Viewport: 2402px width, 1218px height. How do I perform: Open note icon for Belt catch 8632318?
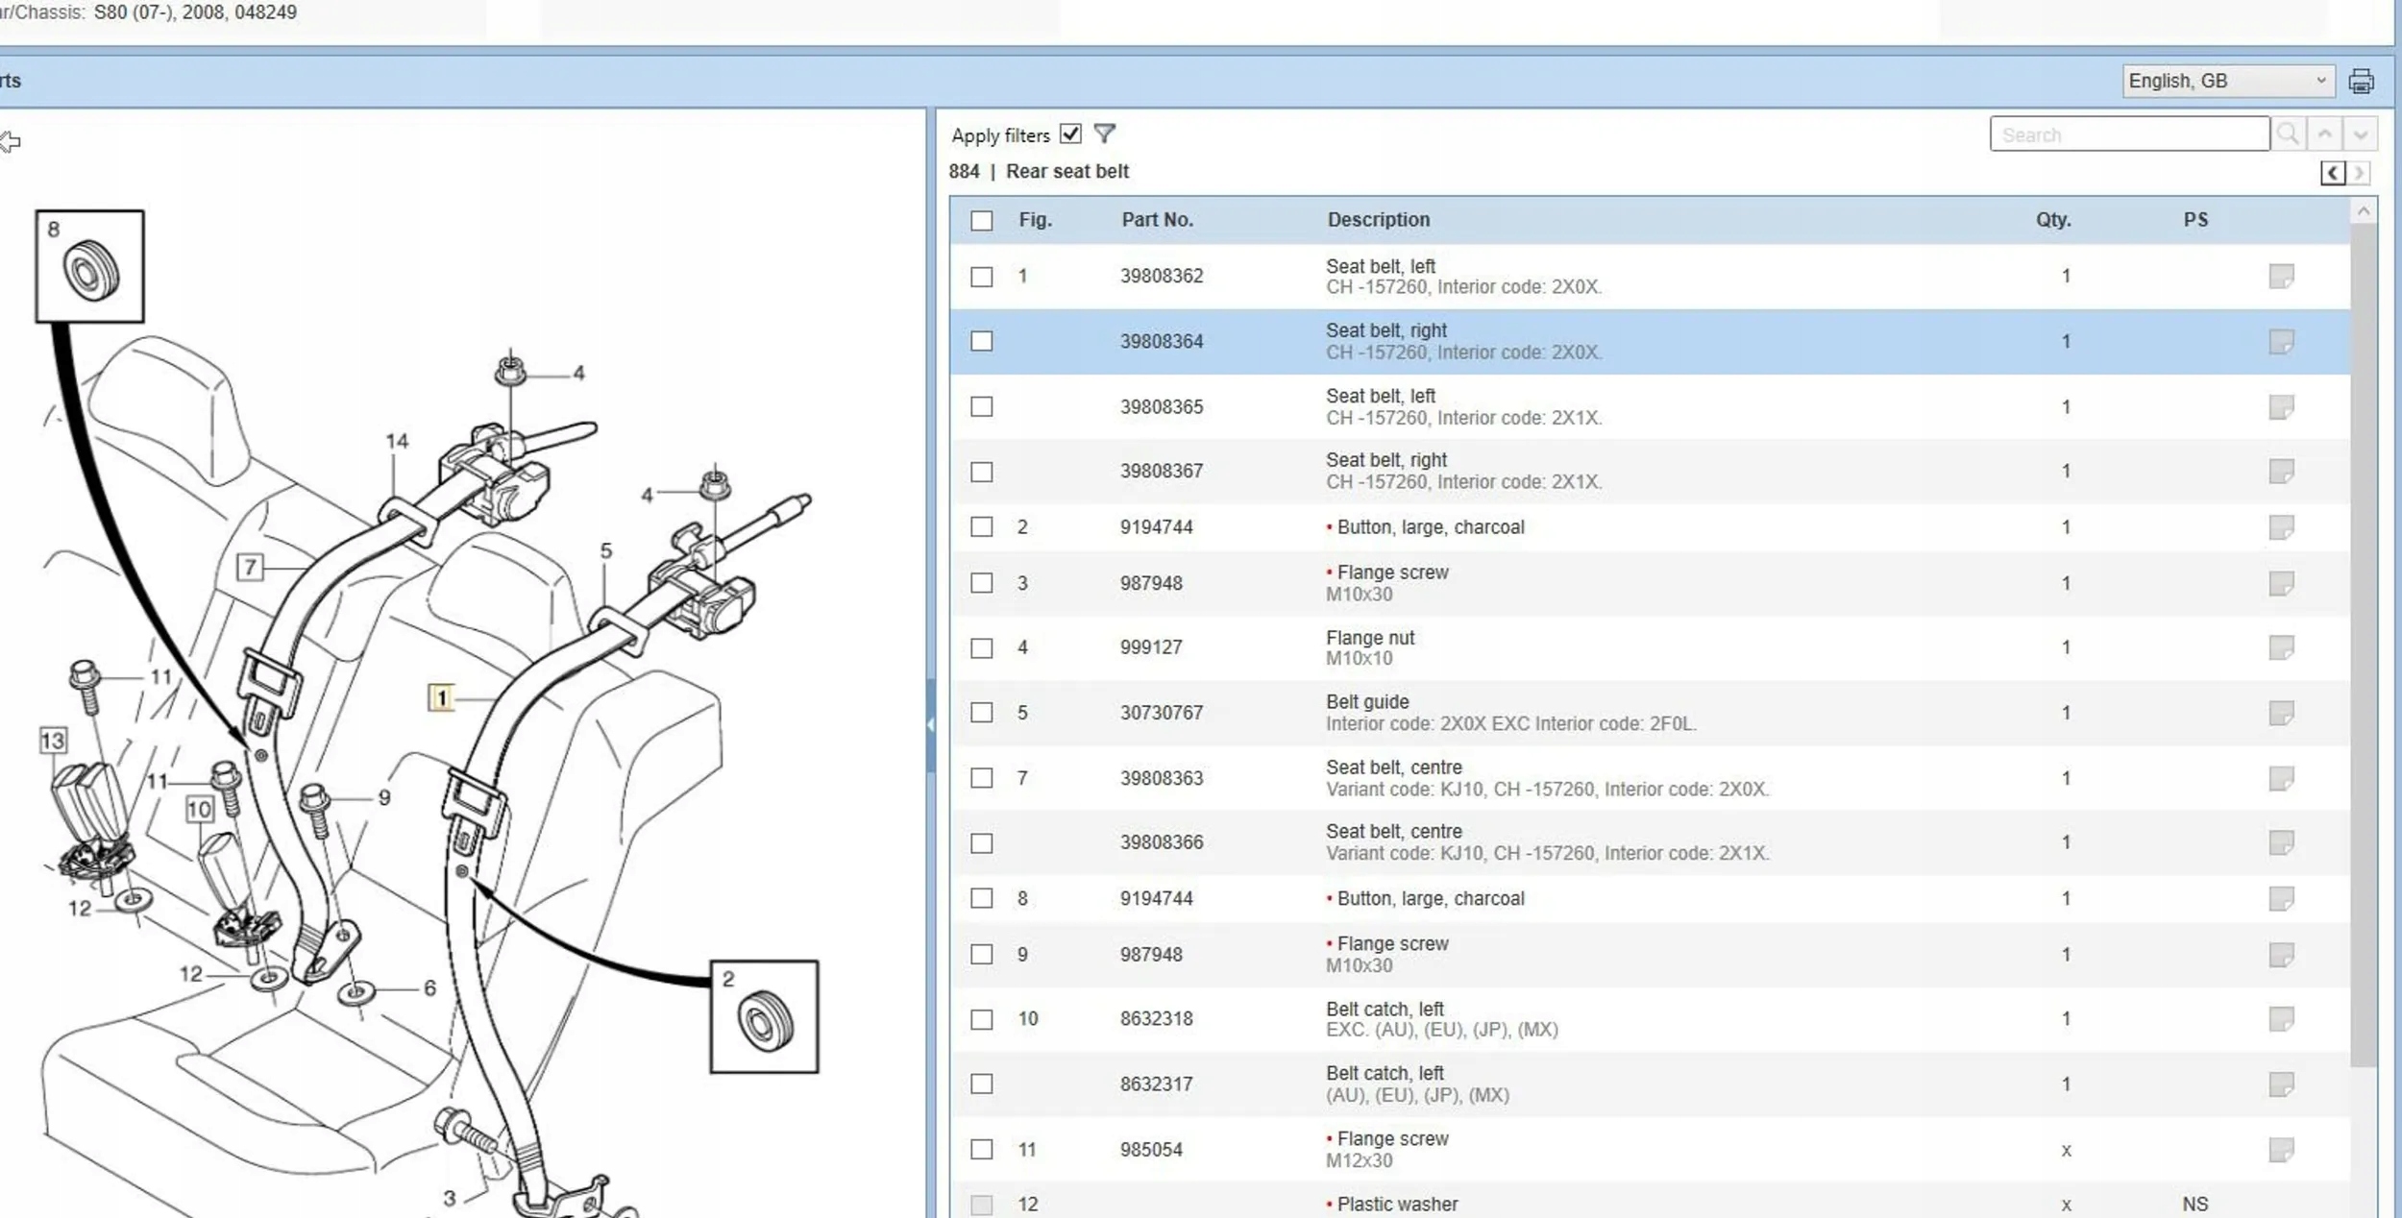[2281, 1019]
